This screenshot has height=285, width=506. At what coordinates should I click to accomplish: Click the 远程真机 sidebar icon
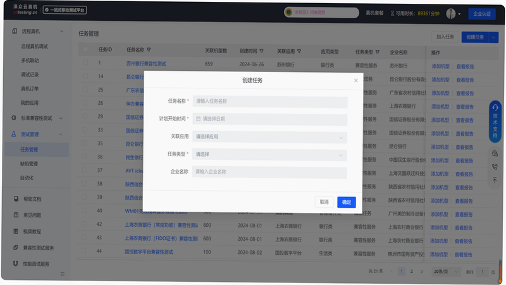point(15,31)
